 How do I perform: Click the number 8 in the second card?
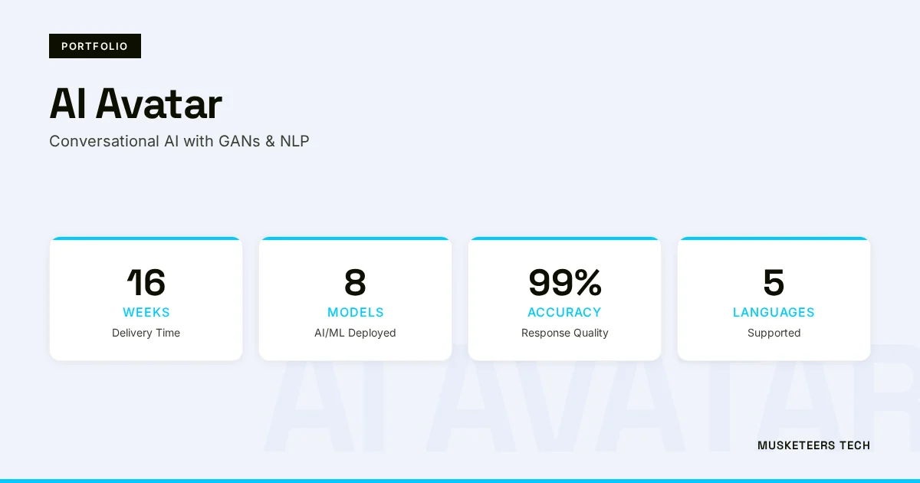(355, 283)
